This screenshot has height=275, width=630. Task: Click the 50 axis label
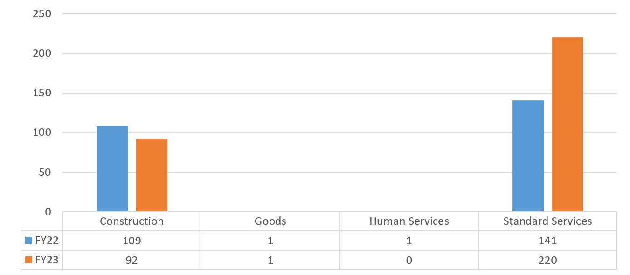(45, 172)
